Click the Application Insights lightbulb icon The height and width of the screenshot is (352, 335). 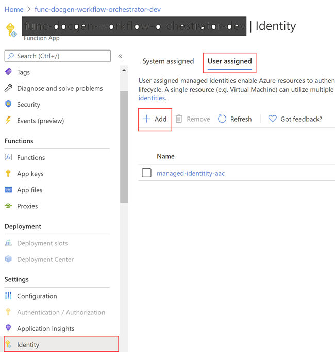coord(8,328)
